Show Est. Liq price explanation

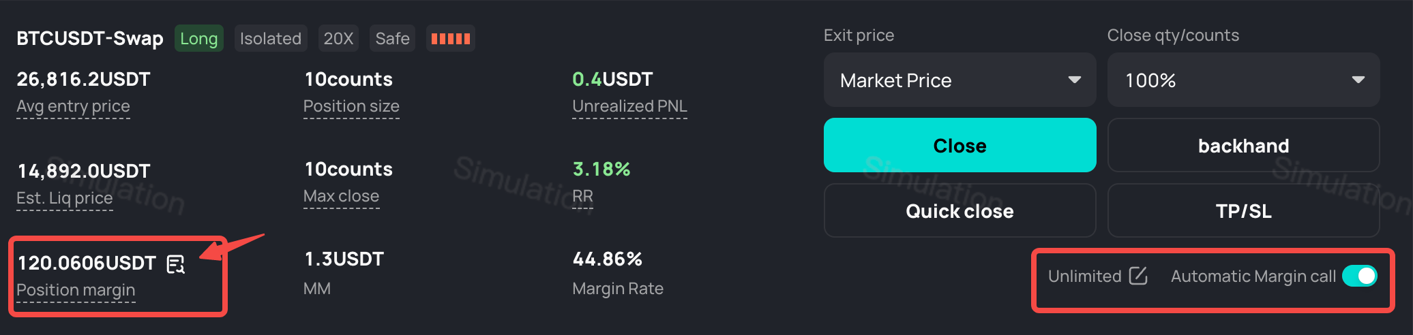tap(64, 198)
